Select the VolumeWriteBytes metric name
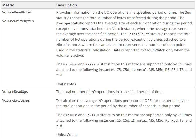The image size is (196, 138). (x=18, y=21)
